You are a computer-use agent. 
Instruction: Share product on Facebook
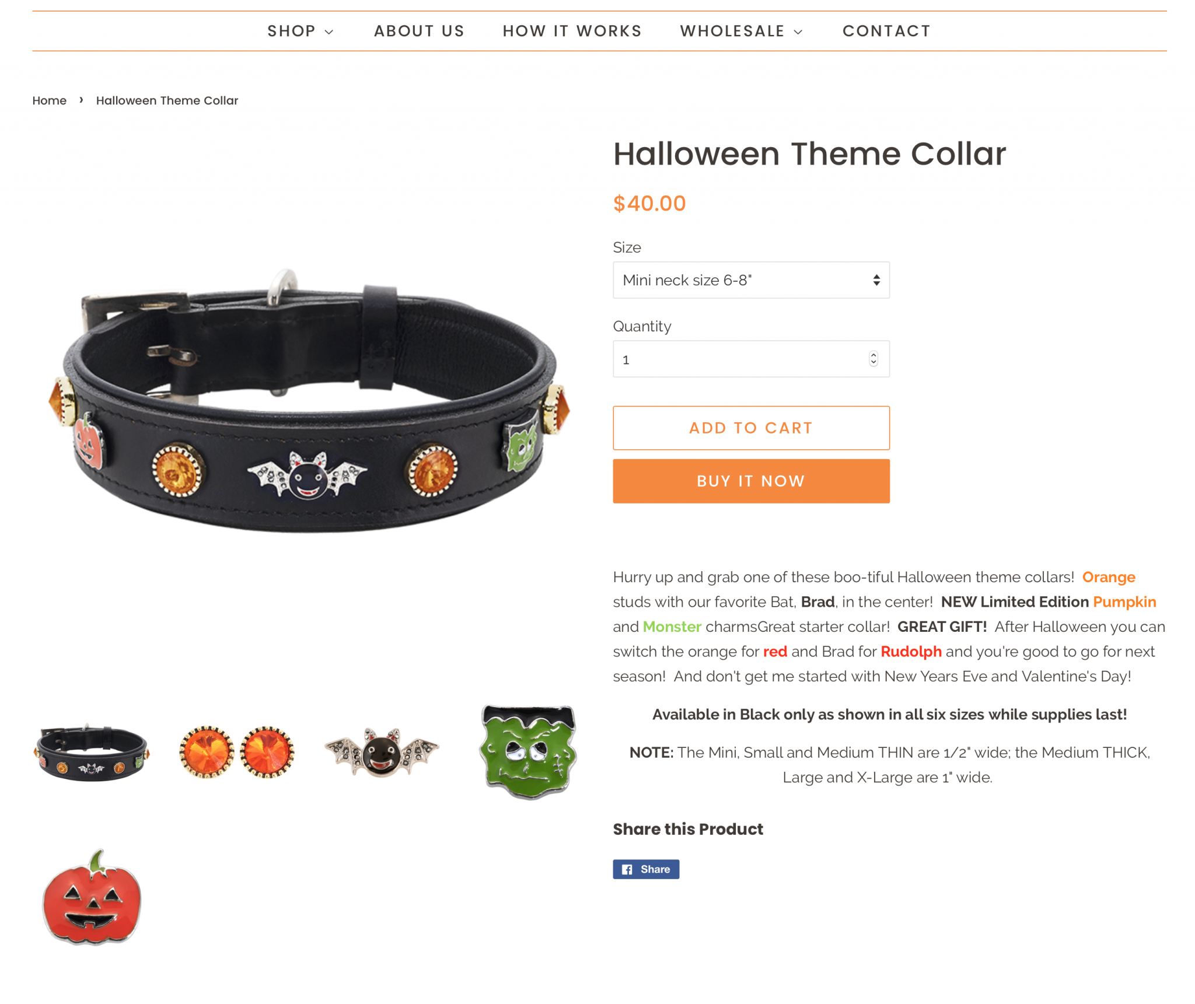click(x=645, y=869)
